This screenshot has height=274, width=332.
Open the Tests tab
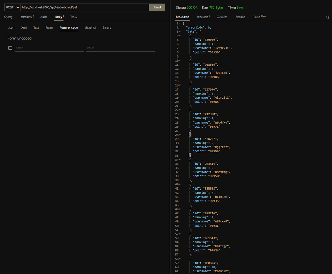click(74, 17)
